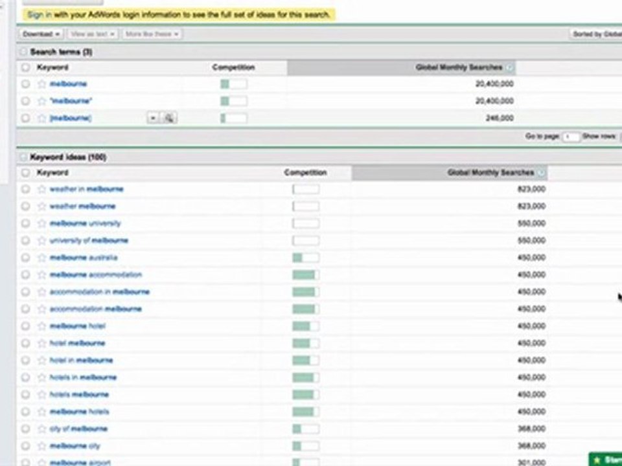Click the 246,000 searches value

(500, 118)
